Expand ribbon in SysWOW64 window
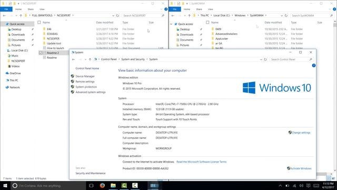This screenshot has width=337, height=190. click(330, 9)
